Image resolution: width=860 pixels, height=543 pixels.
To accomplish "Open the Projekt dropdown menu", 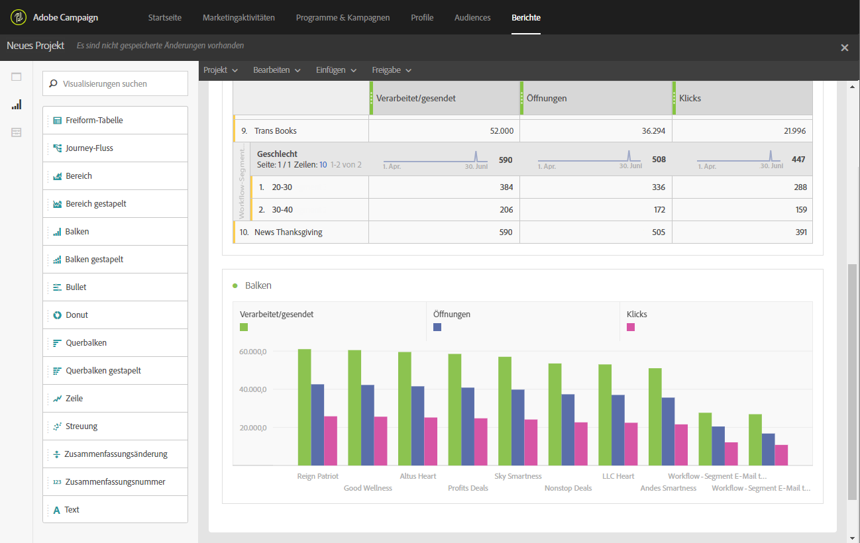I will [x=221, y=70].
